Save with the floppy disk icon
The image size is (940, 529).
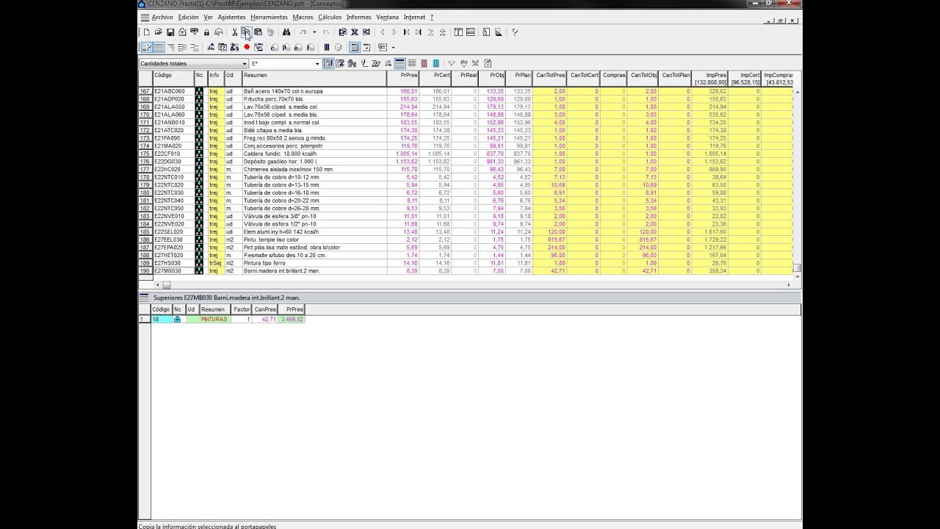click(170, 32)
